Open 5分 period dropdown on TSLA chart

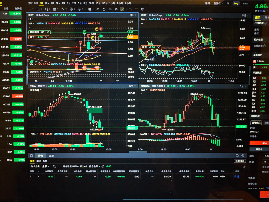(x=132, y=86)
